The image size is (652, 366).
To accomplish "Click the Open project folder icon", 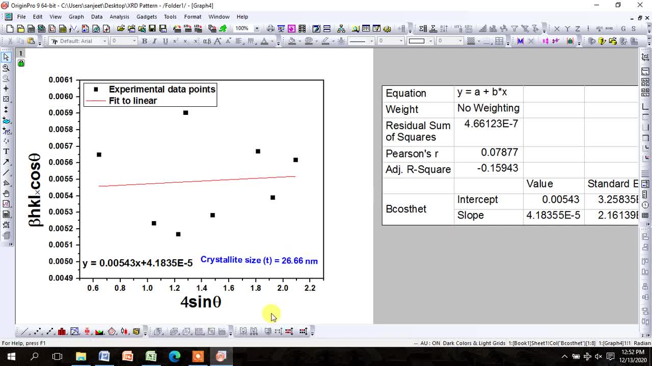I will click(x=121, y=29).
